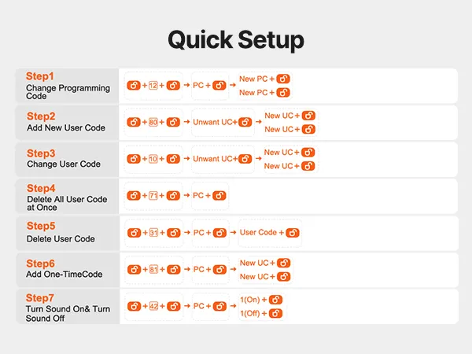Viewport: 472px width, 354px height.
Task: Click the Step3 Change User Code label
Action: [x=63, y=159]
